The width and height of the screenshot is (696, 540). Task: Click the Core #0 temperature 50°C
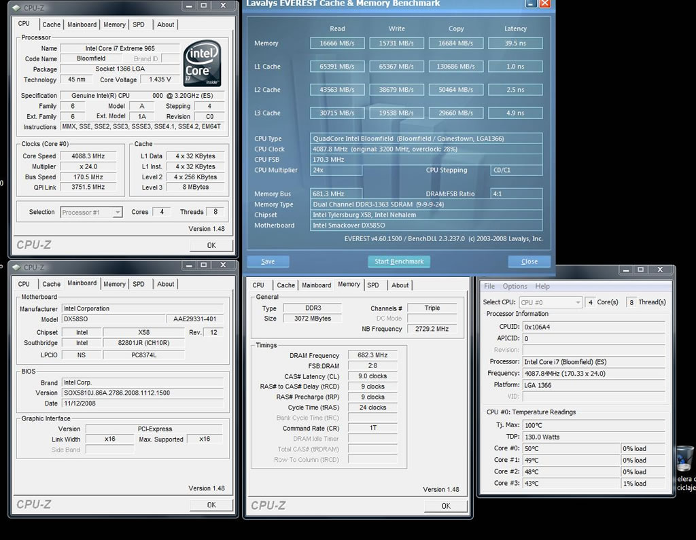(571, 448)
